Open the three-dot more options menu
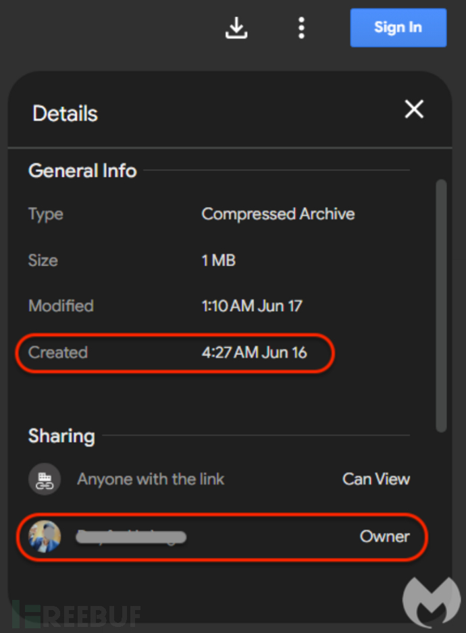 301,28
